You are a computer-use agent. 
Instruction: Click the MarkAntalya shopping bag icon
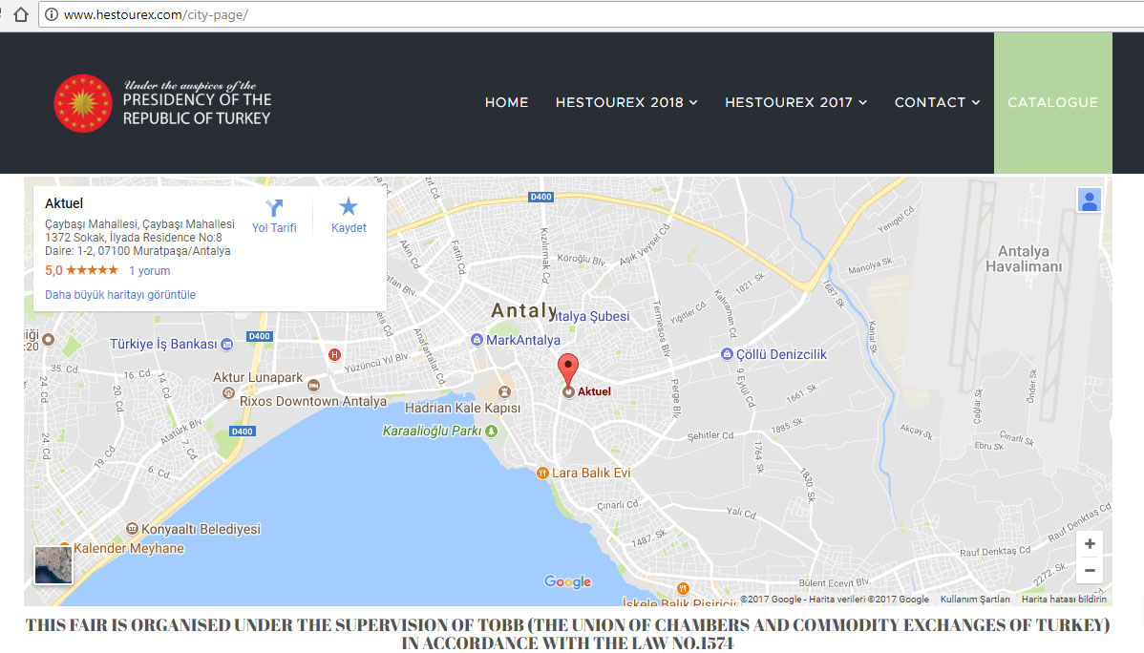coord(477,340)
